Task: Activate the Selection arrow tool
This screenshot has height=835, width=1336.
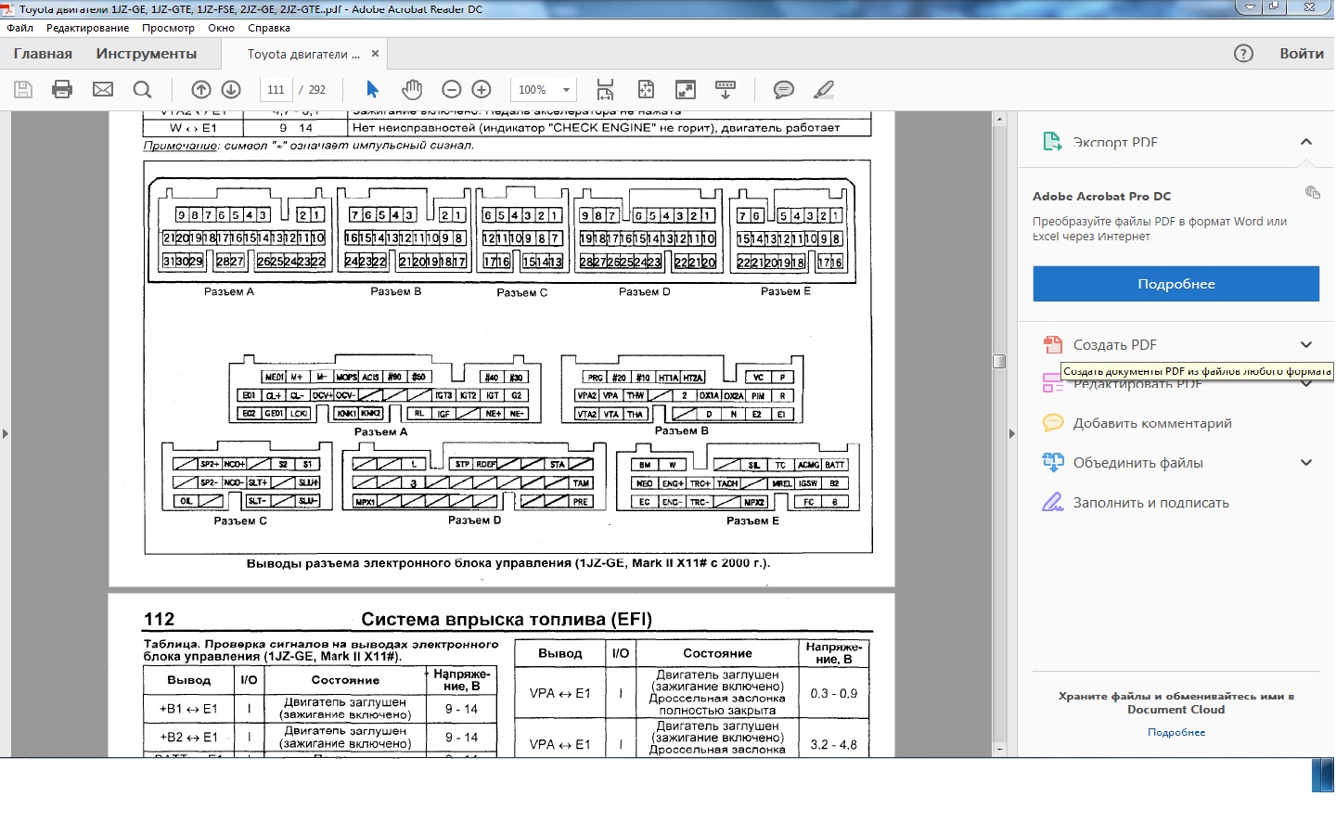Action: pyautogui.click(x=372, y=90)
